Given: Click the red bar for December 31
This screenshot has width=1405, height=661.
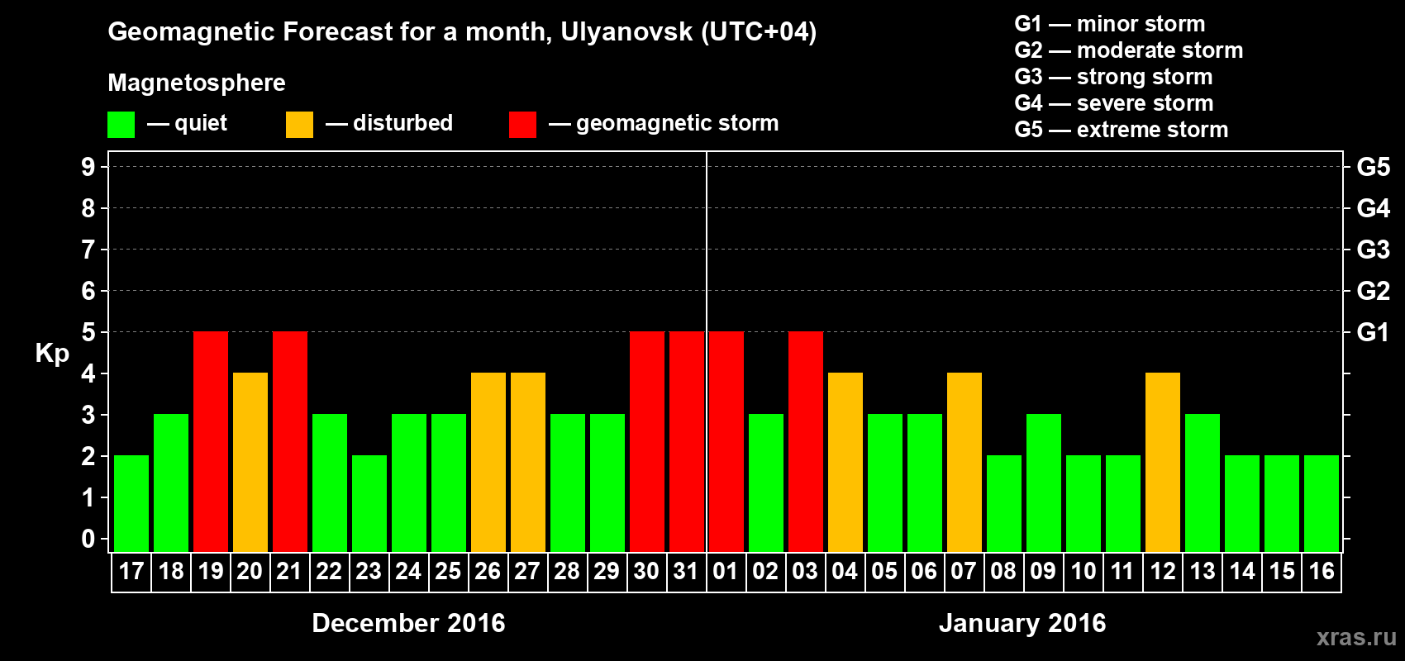Looking at the screenshot, I should [687, 441].
